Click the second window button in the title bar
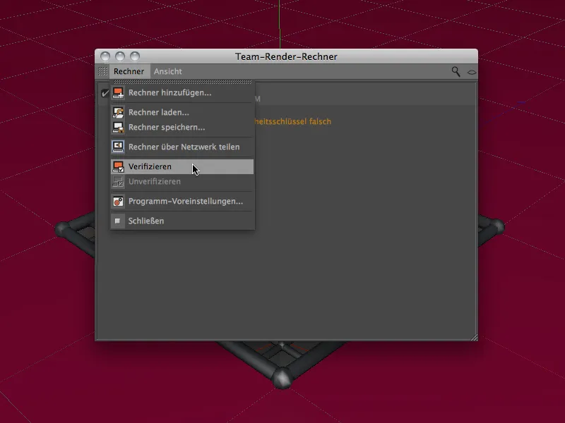Screen dimensions: 565x423 click(120, 56)
